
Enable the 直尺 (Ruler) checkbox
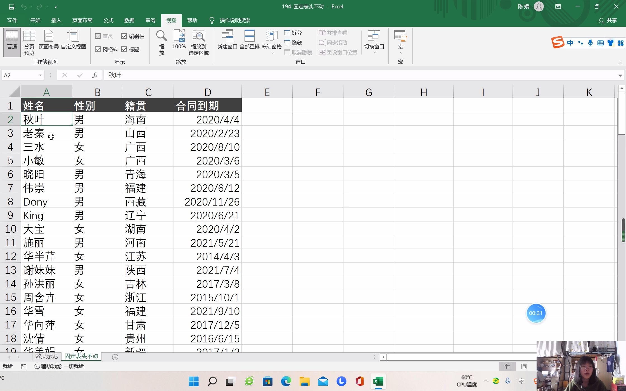(x=98, y=36)
